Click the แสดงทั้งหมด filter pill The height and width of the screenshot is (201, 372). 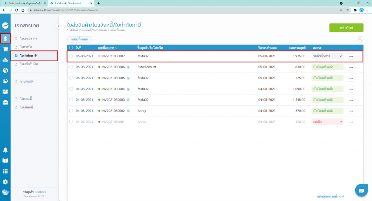[79, 39]
